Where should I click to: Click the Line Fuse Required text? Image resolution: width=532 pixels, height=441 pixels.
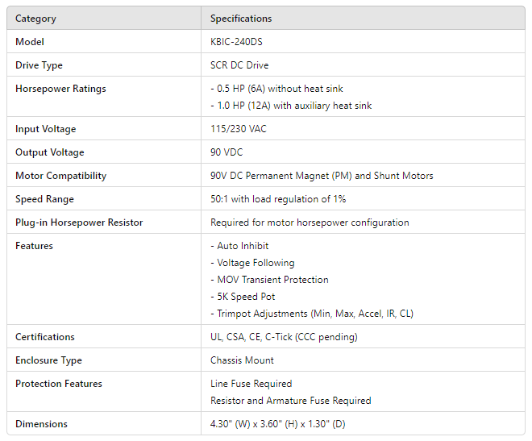(251, 384)
